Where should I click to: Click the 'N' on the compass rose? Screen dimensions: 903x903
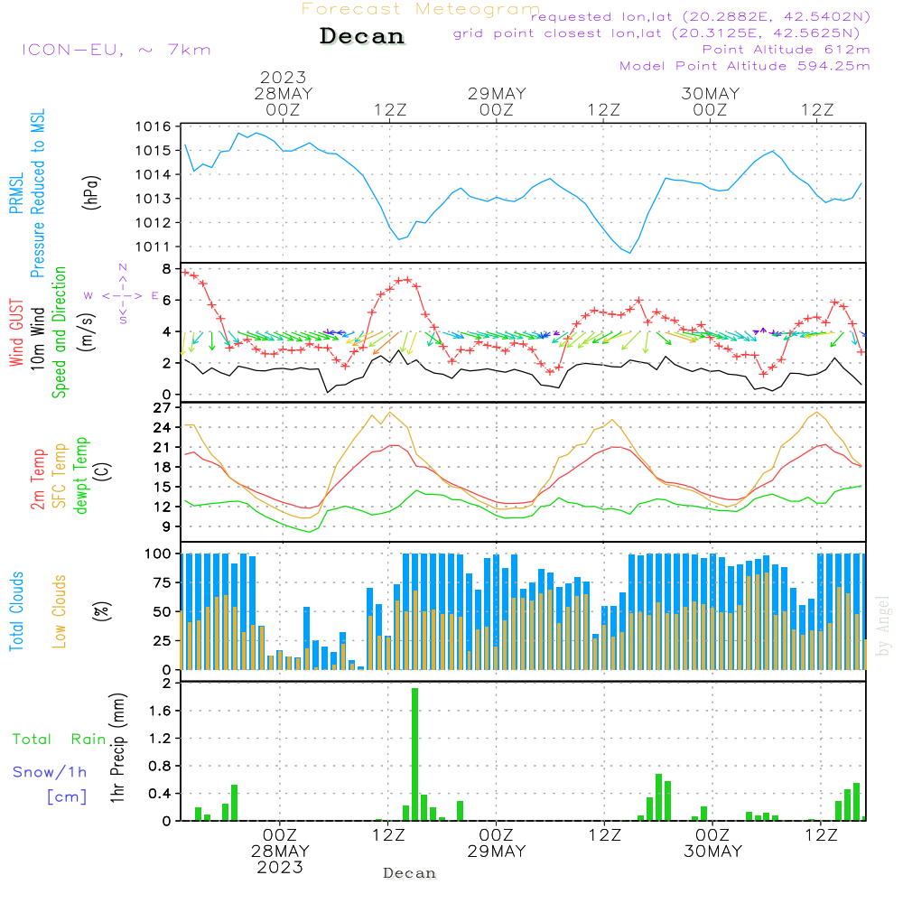[123, 267]
